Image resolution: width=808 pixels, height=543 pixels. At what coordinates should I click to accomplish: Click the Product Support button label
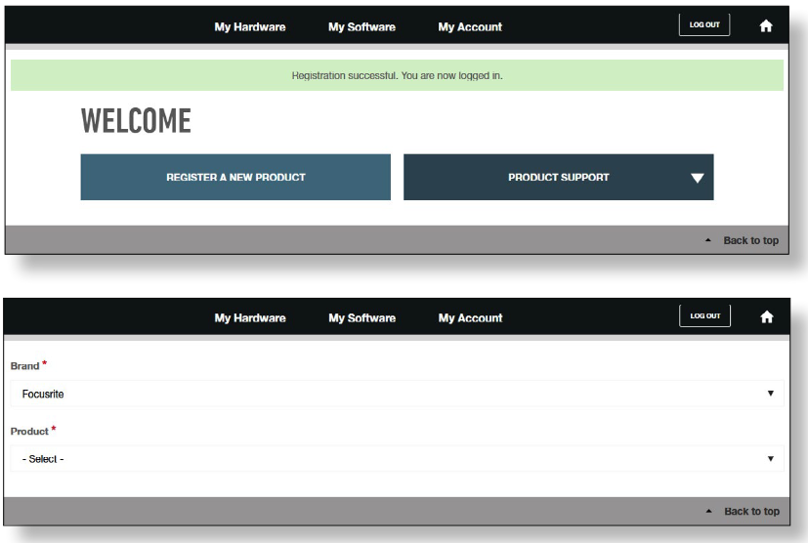(x=558, y=178)
